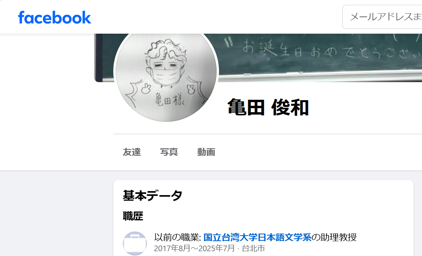Switch to the 動画 tab
Viewport: 422px width, 256px height.
click(206, 152)
